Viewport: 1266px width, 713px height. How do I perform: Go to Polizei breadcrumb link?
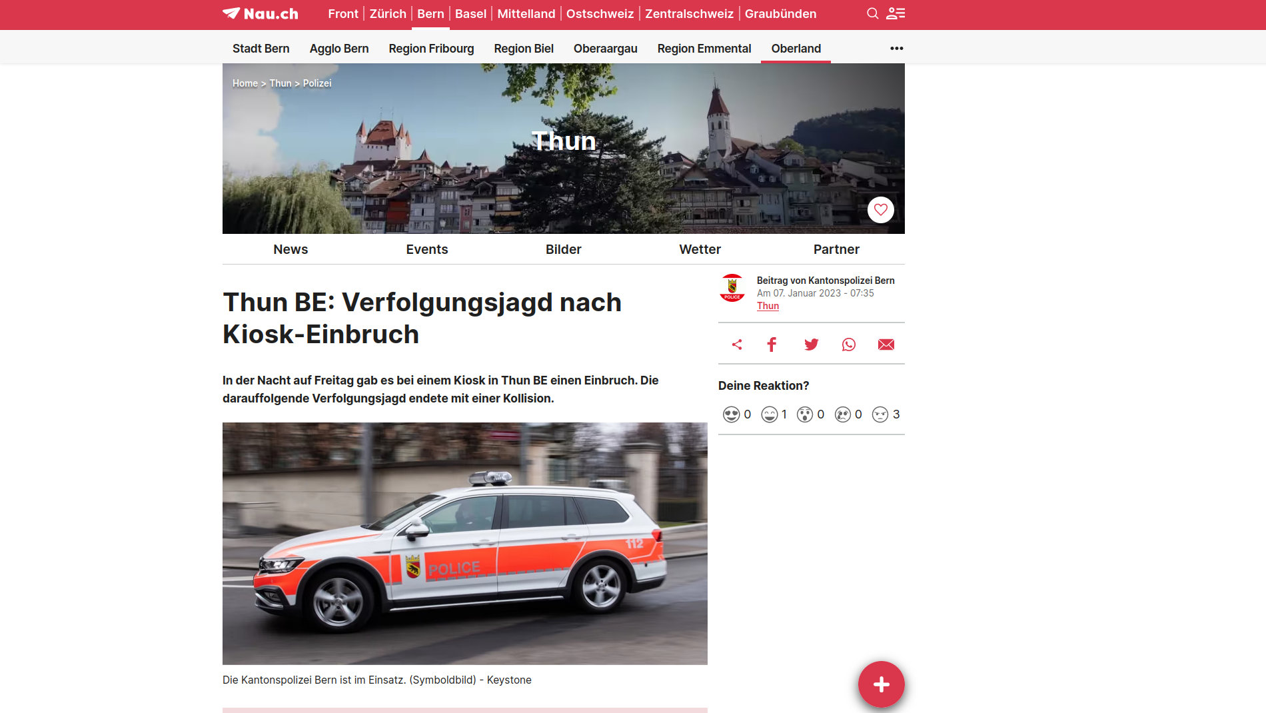317,83
